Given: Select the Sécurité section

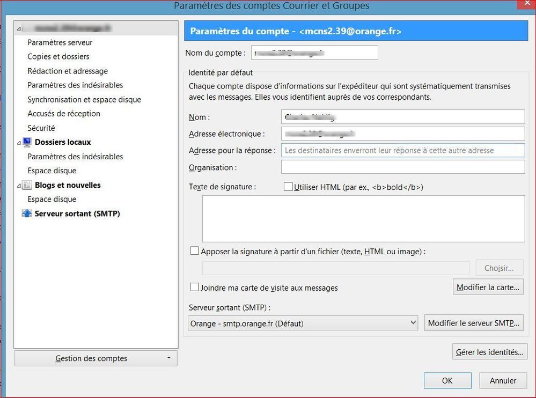Looking at the screenshot, I should tap(41, 128).
